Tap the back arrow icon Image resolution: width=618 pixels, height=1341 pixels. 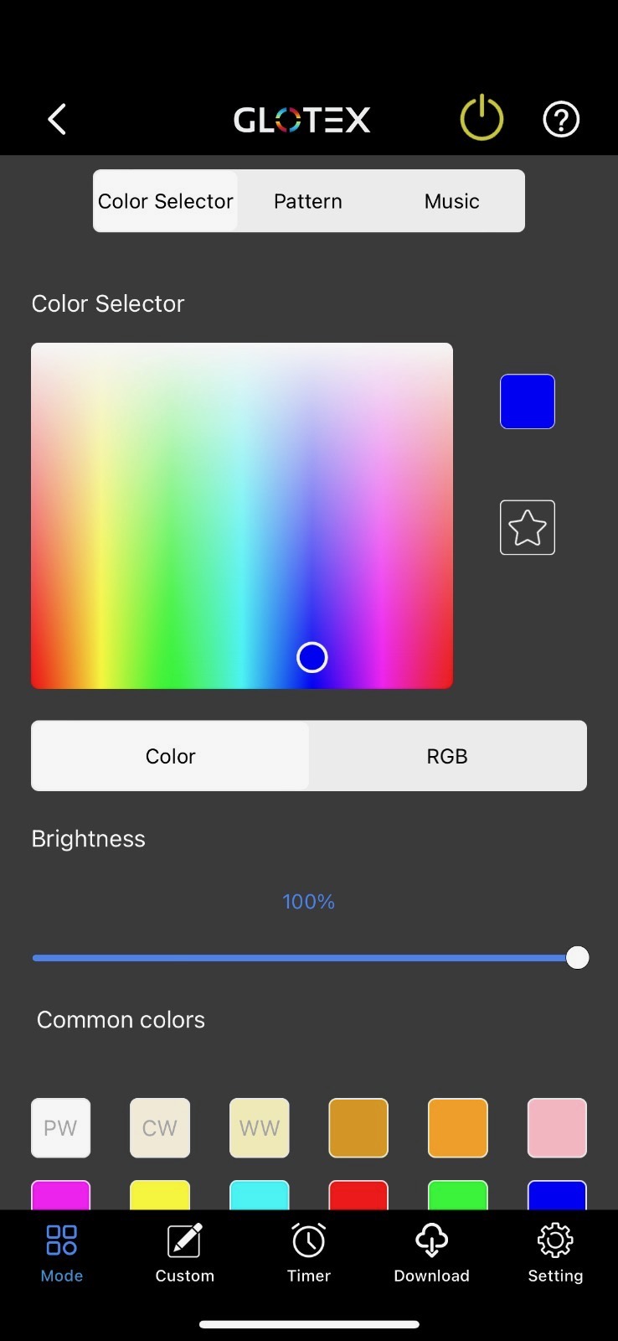(x=57, y=120)
